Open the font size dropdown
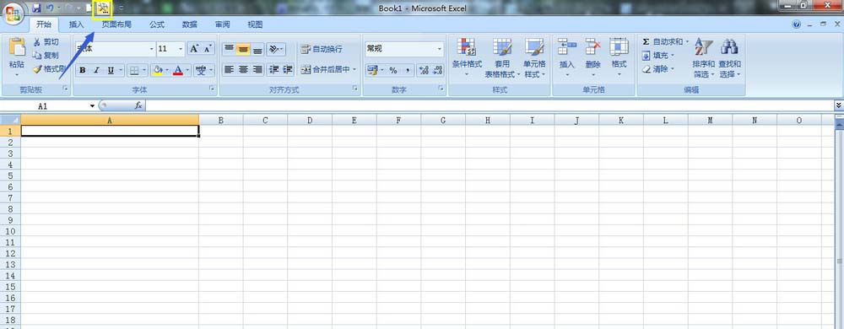This screenshot has width=844, height=329. 181,49
